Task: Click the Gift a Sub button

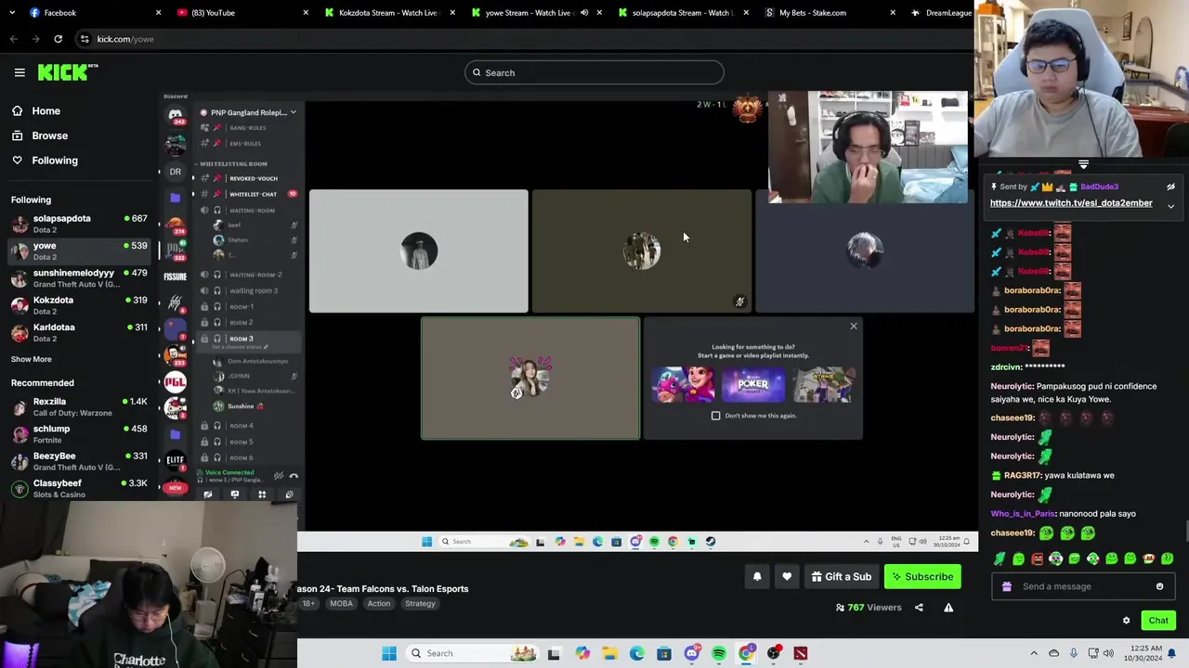Action: click(842, 576)
